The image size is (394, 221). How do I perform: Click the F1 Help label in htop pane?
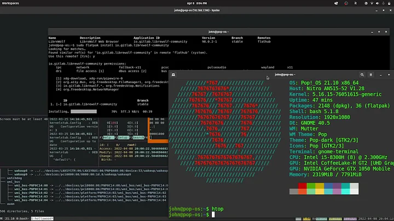tap(107, 138)
